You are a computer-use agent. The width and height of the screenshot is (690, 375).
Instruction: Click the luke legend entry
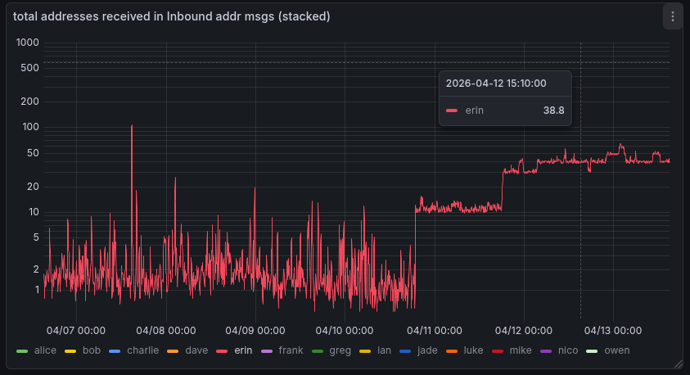tap(473, 350)
